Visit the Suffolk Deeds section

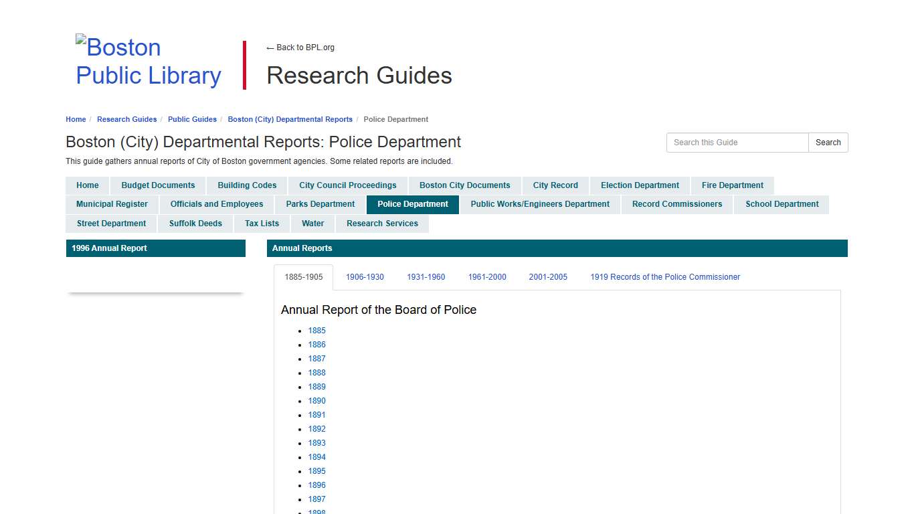click(195, 224)
